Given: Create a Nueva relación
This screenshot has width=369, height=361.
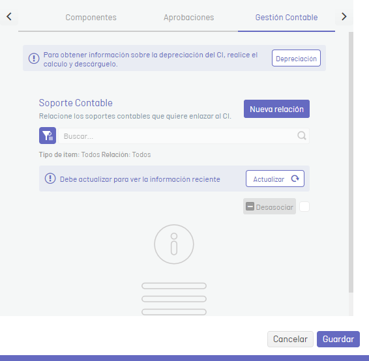Looking at the screenshot, I should (x=276, y=109).
